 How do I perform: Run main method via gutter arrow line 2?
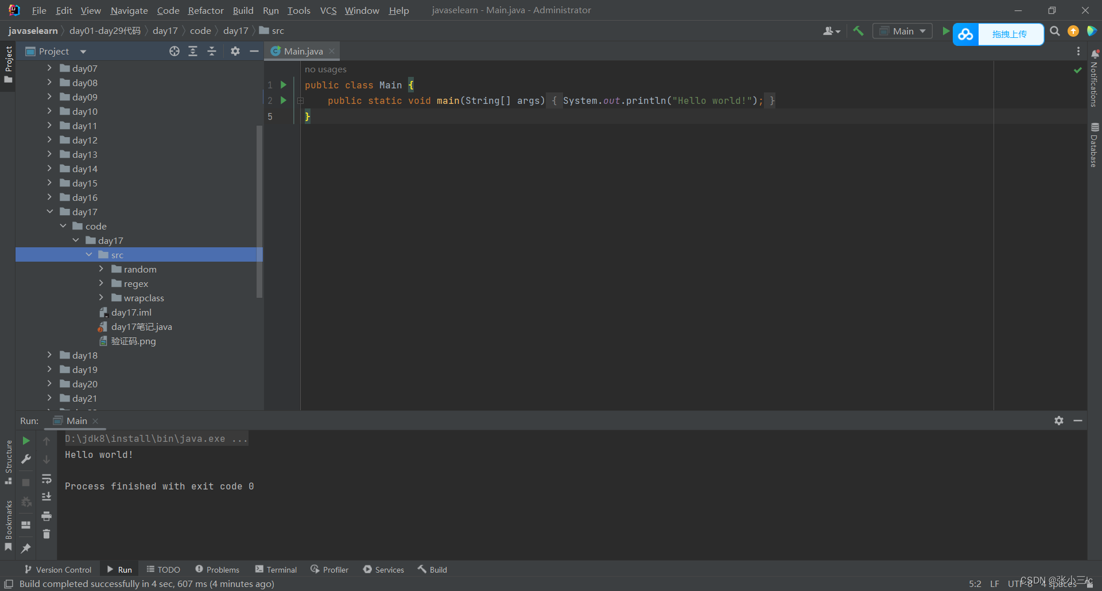(x=284, y=100)
